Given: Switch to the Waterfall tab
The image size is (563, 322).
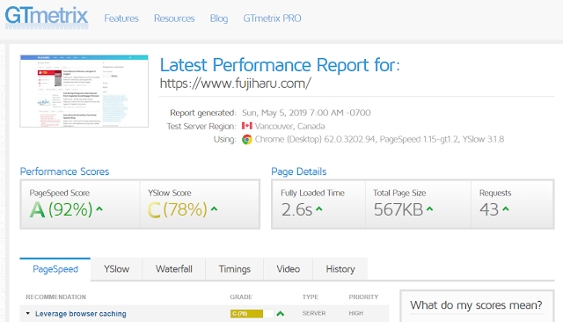Looking at the screenshot, I should click(174, 269).
